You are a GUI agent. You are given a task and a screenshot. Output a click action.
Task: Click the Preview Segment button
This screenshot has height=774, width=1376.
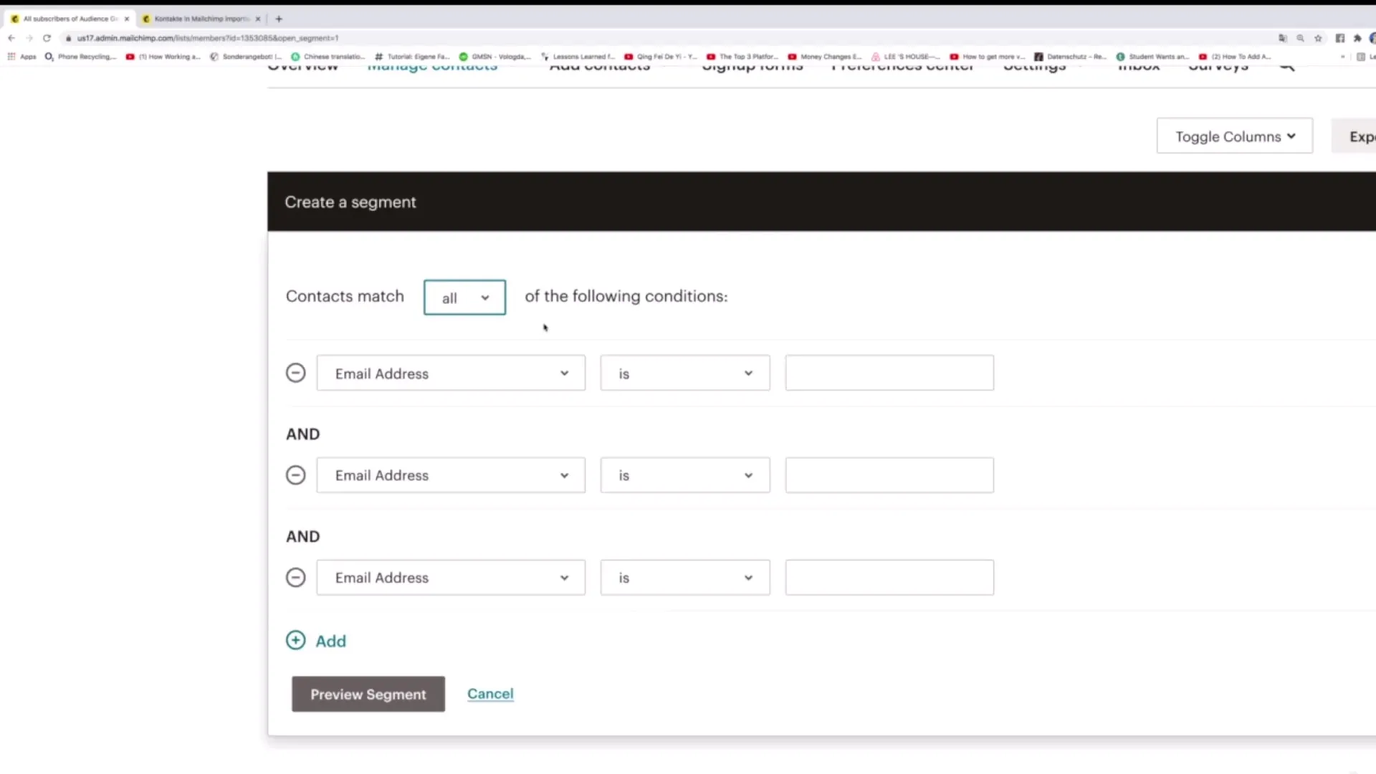tap(368, 694)
